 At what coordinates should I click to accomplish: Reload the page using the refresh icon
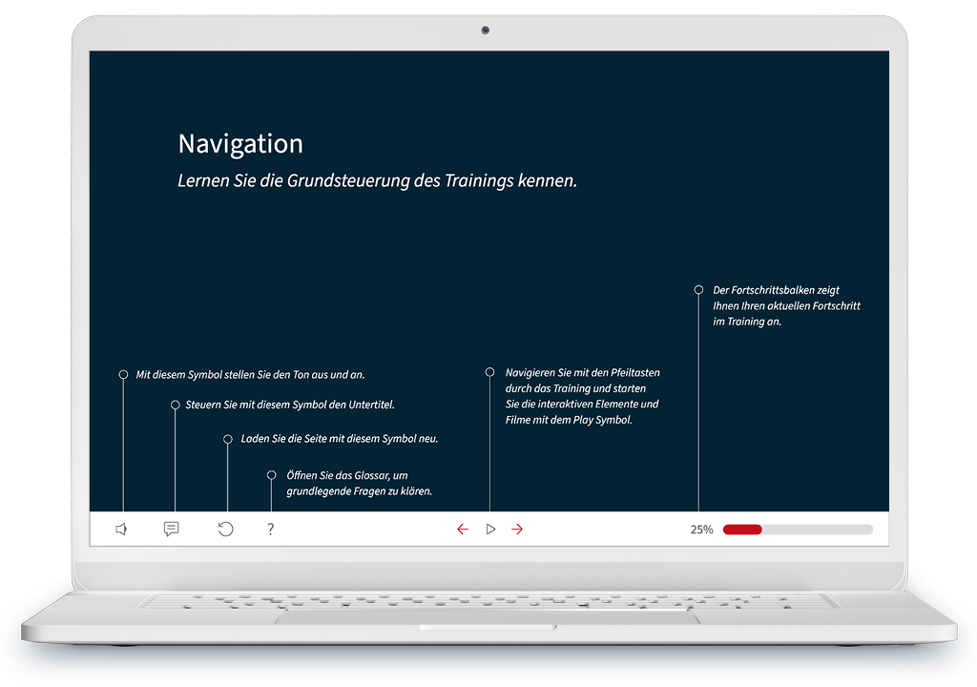click(225, 528)
